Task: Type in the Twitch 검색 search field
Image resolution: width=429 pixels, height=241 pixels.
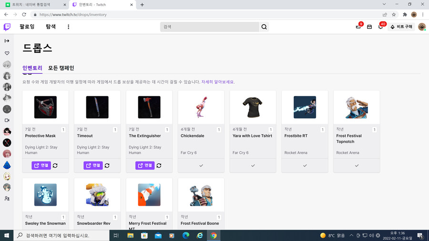Action: point(210,27)
